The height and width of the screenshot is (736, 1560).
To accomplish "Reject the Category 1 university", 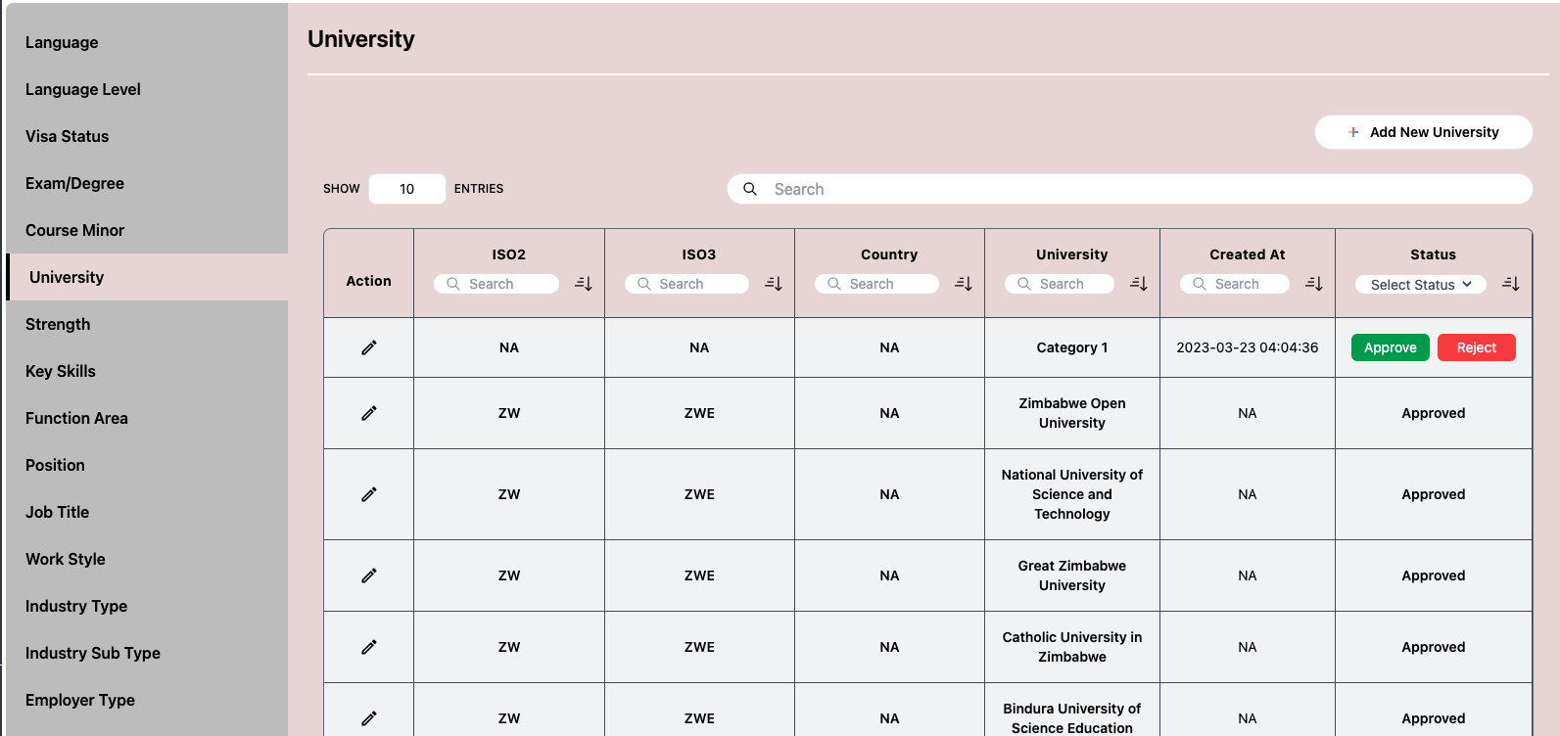I will [1476, 347].
